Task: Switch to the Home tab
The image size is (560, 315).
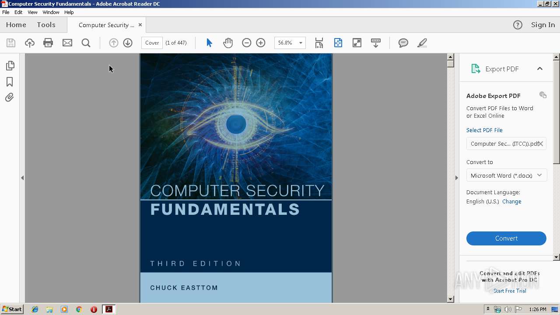Action: [x=16, y=25]
